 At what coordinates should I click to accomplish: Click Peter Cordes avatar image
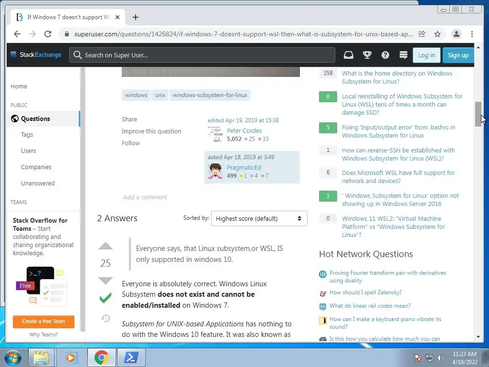[215, 134]
